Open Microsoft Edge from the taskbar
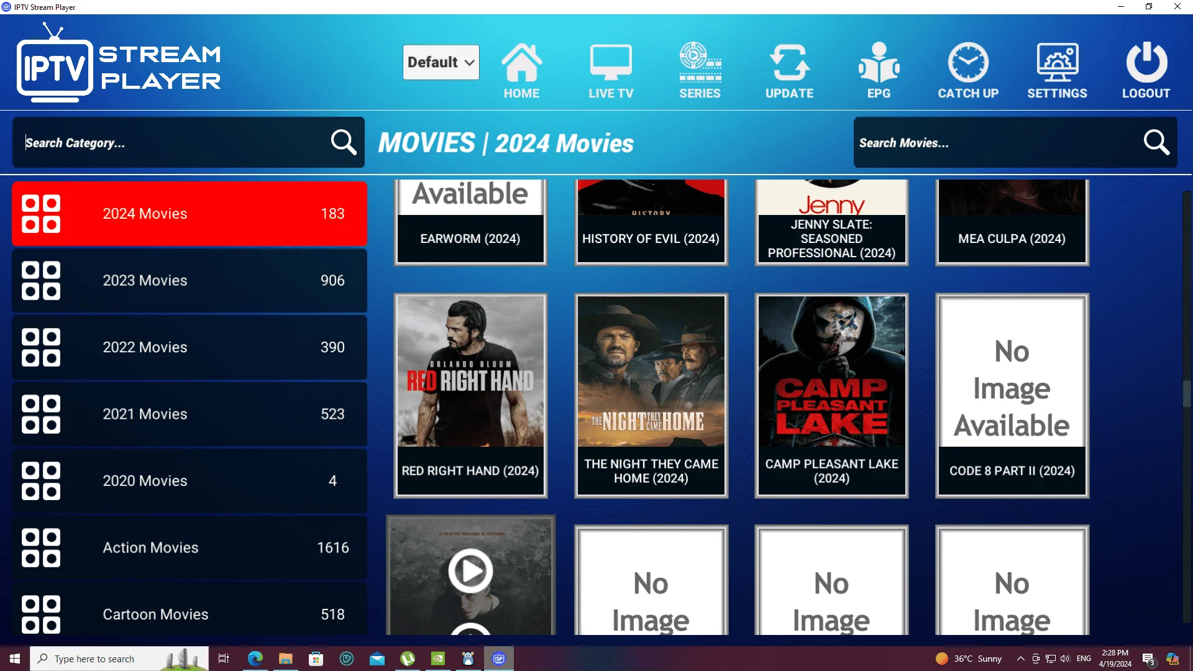This screenshot has height=671, width=1193. [x=255, y=659]
